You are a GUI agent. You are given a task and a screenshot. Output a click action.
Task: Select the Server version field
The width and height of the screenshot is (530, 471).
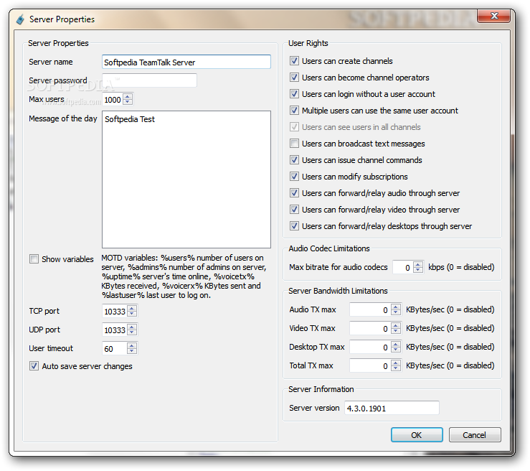tap(392, 408)
